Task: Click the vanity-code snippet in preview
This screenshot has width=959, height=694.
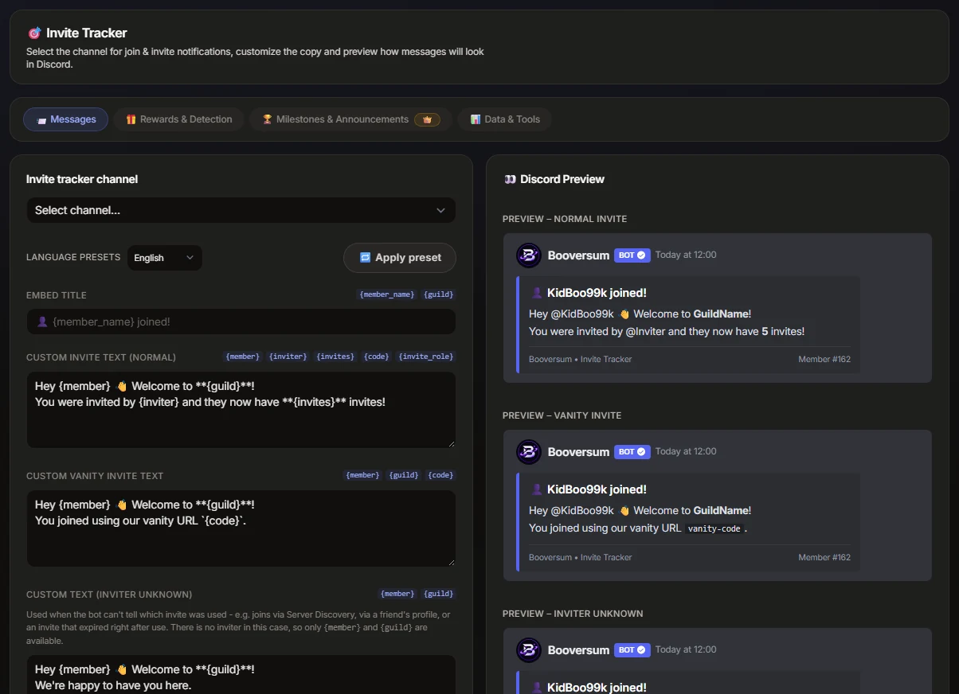Action: point(714,528)
